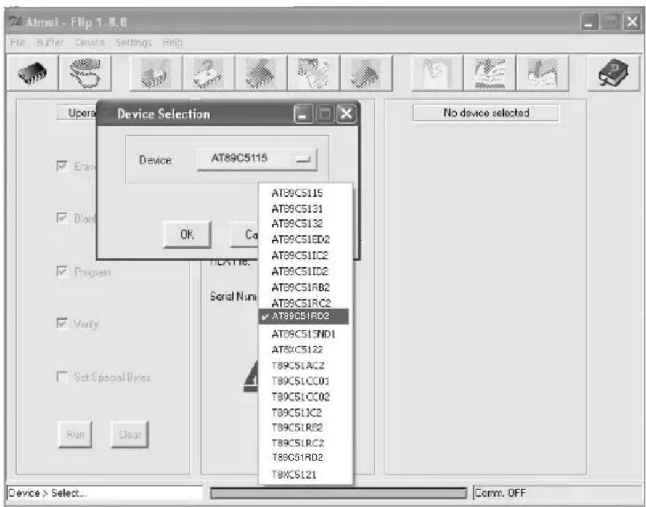
Task: Click the Atmel Flip title bar icon
Action: pyautogui.click(x=15, y=22)
